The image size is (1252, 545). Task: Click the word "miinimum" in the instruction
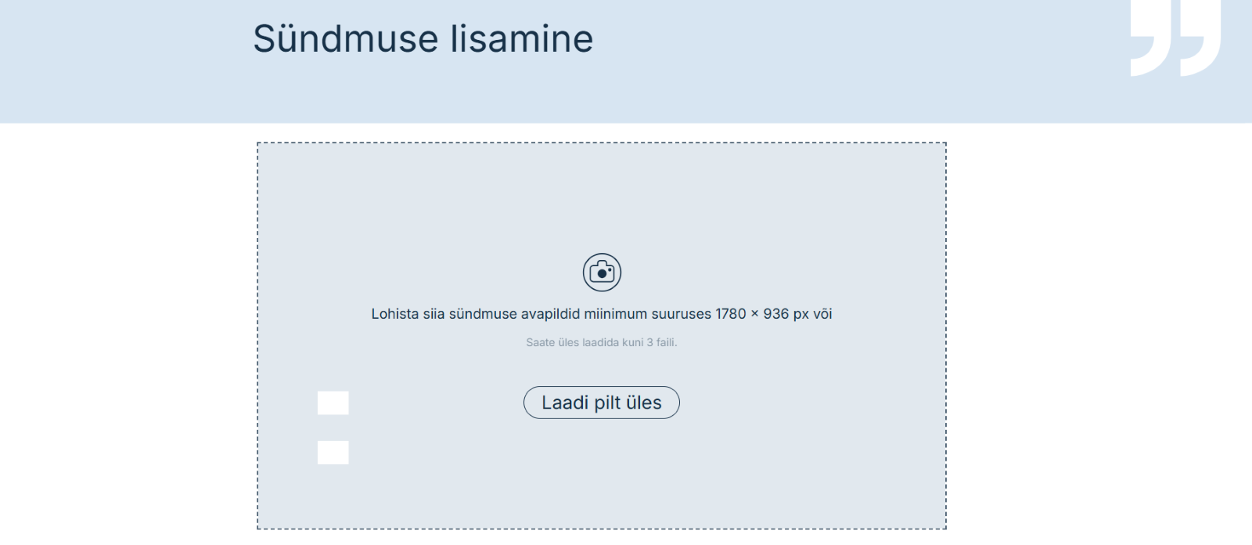coord(615,314)
